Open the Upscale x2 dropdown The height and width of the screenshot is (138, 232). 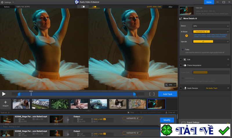(211, 42)
